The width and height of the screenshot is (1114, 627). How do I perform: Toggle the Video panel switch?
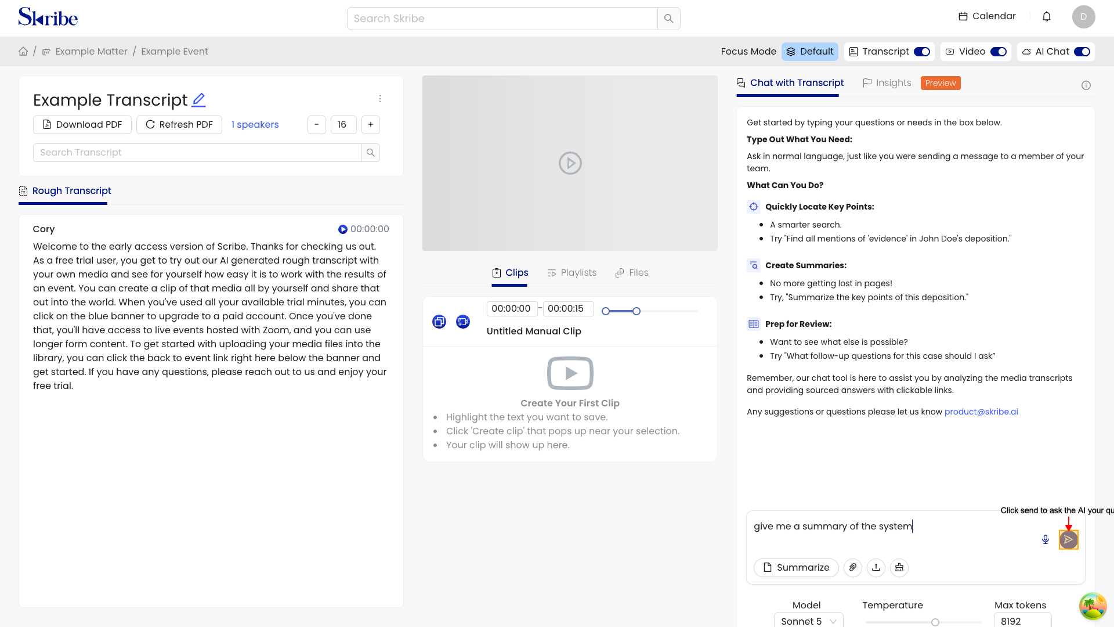(x=999, y=52)
